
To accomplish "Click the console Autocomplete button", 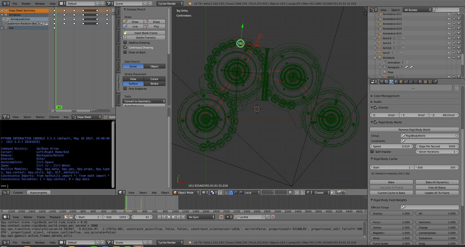I will [39, 193].
